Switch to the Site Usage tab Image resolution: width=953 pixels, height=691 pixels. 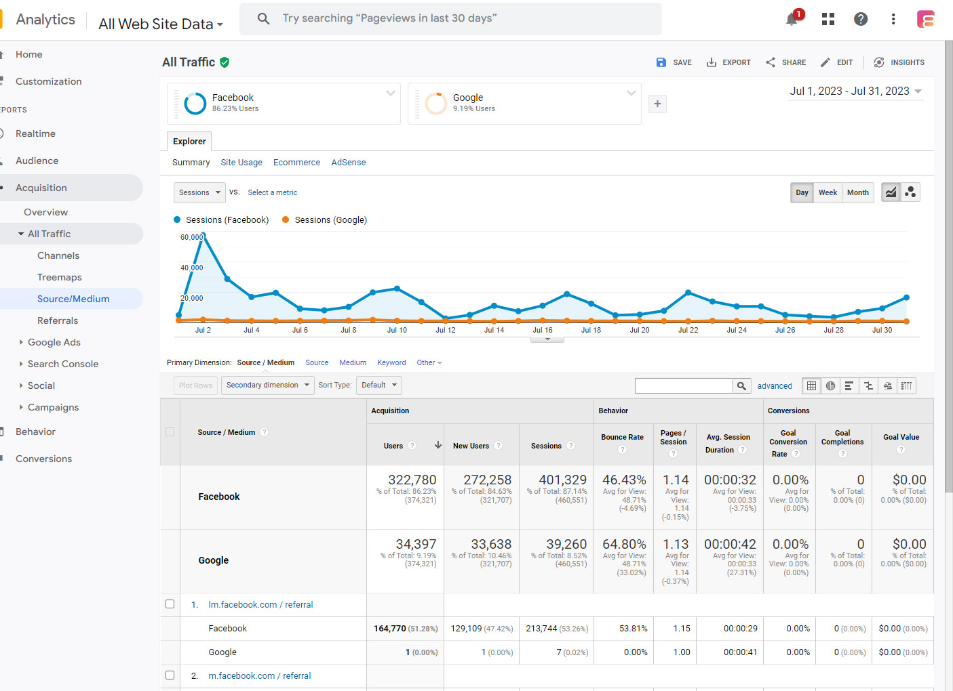click(241, 163)
